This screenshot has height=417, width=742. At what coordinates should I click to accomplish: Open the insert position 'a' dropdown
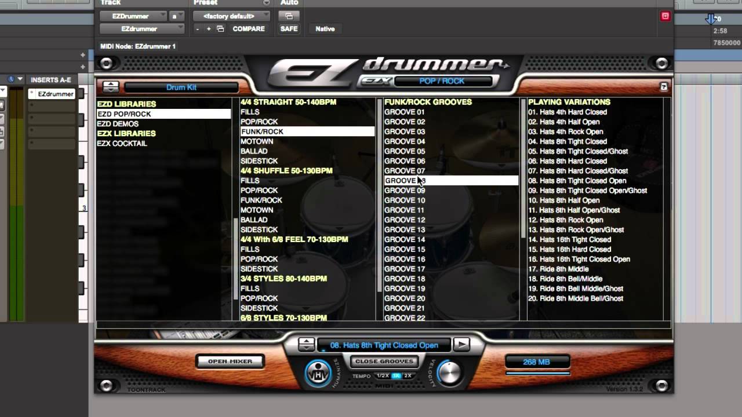pyautogui.click(x=177, y=16)
